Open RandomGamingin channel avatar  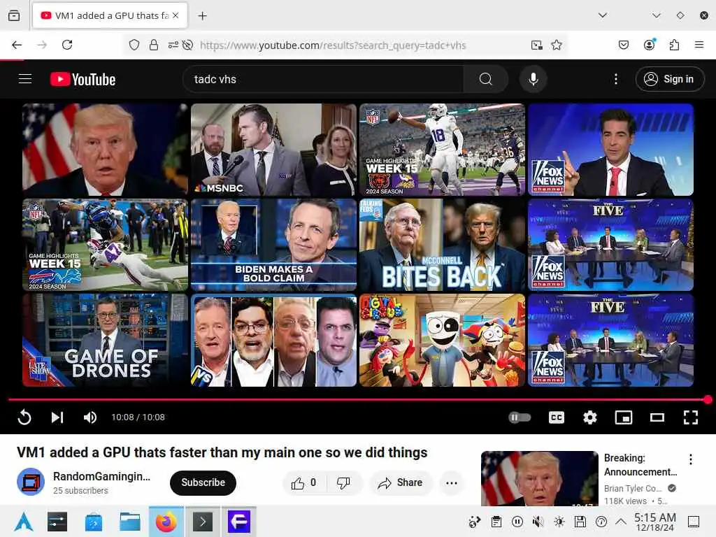coord(31,482)
